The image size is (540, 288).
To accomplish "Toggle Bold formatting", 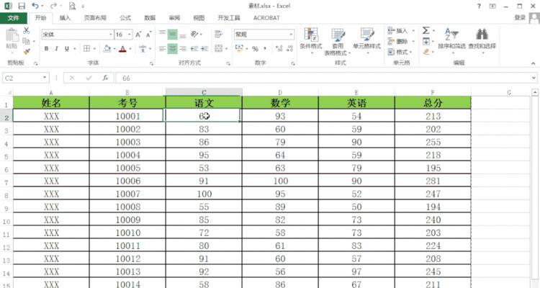I will pyautogui.click(x=46, y=48).
